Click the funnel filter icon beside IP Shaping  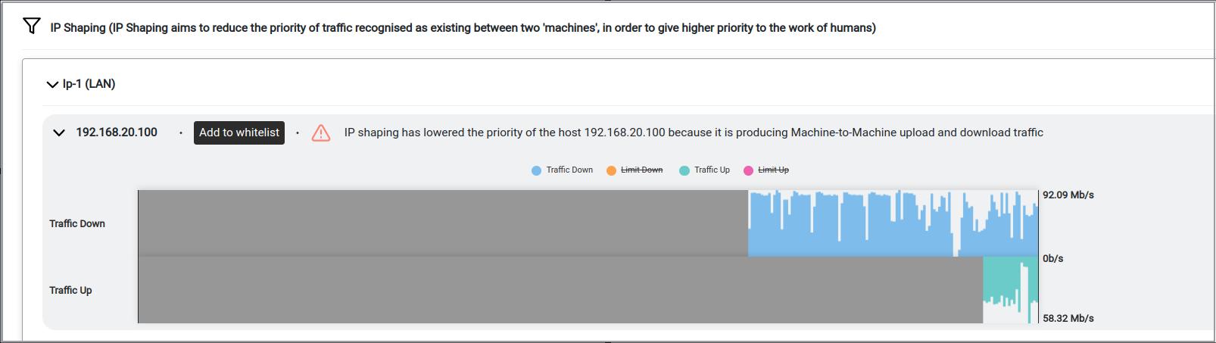[x=31, y=27]
